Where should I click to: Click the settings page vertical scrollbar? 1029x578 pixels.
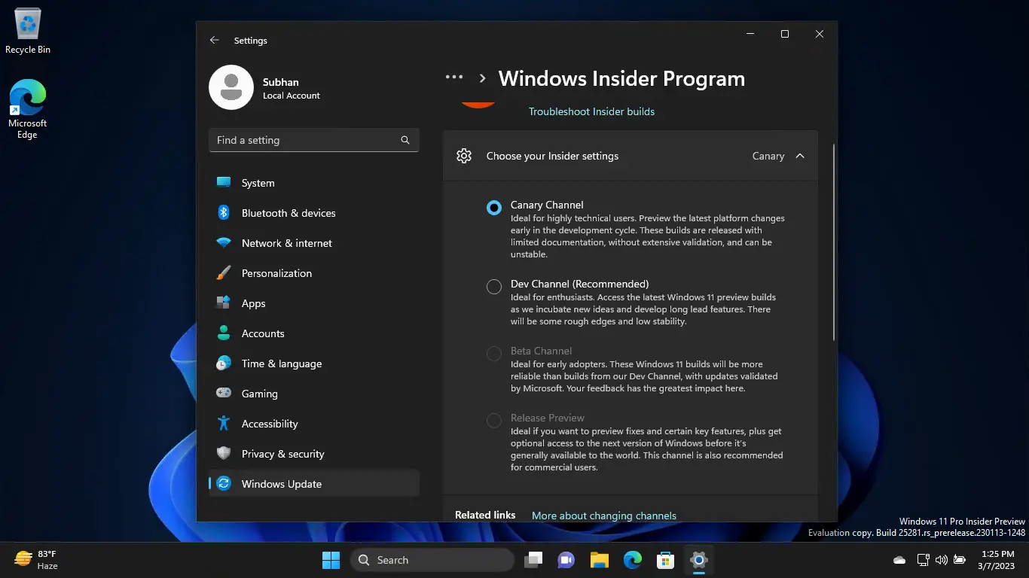click(834, 242)
